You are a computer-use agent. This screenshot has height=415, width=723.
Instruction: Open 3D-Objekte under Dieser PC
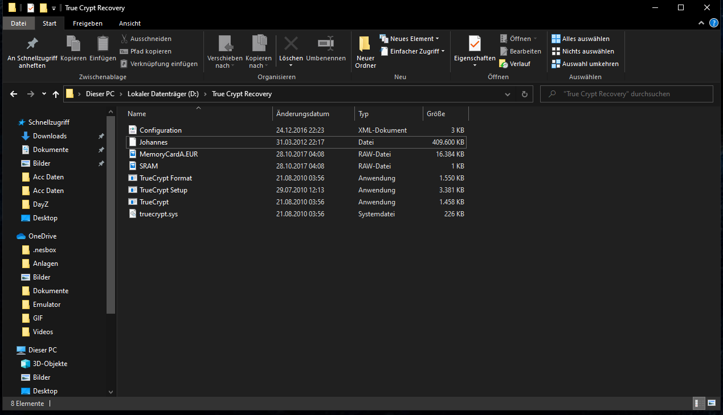point(50,364)
